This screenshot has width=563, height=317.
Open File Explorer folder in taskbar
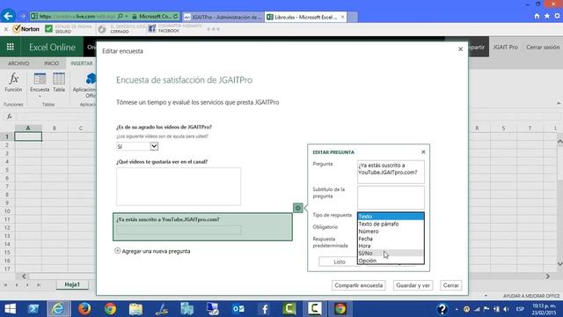[x=135, y=309]
